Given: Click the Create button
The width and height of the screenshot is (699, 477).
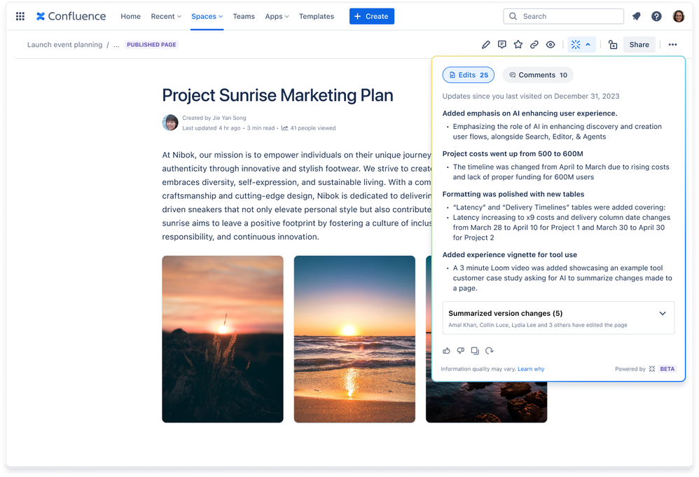Looking at the screenshot, I should coord(372,17).
